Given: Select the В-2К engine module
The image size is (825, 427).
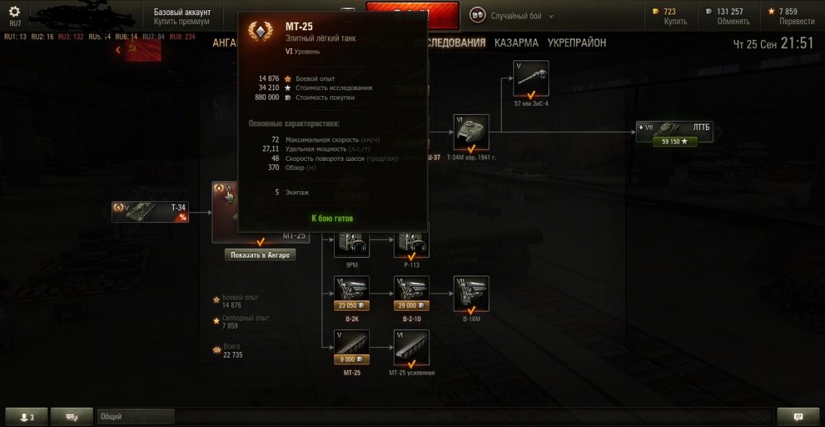Looking at the screenshot, I should pyautogui.click(x=351, y=294).
